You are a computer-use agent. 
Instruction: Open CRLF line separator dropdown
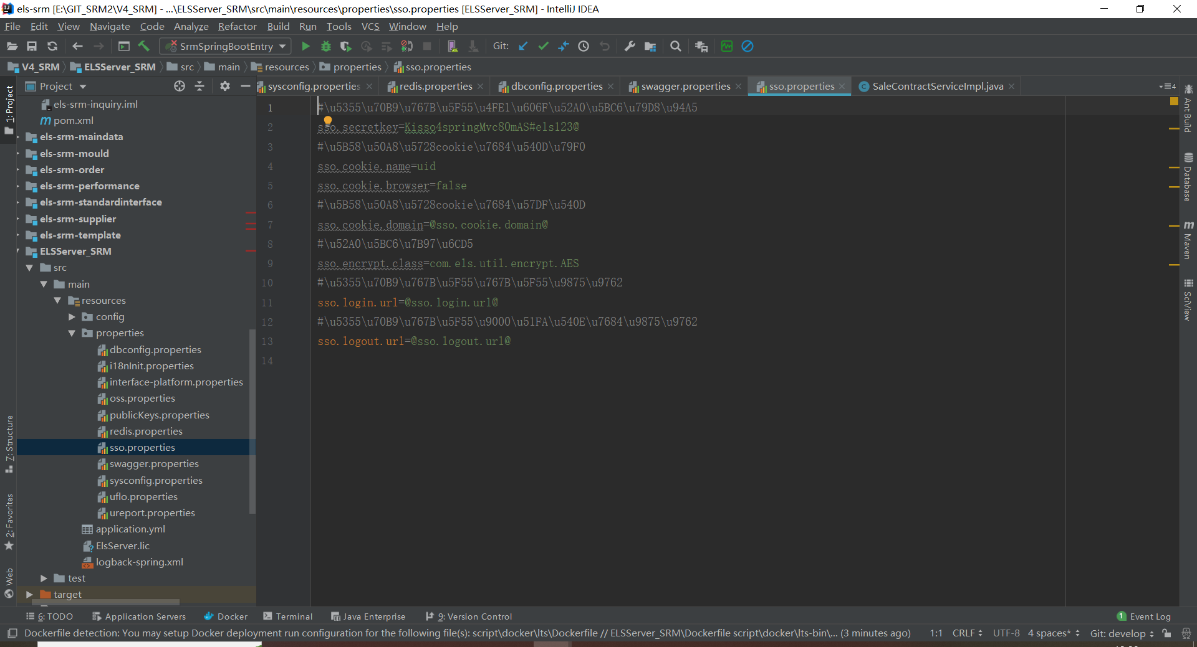(967, 633)
